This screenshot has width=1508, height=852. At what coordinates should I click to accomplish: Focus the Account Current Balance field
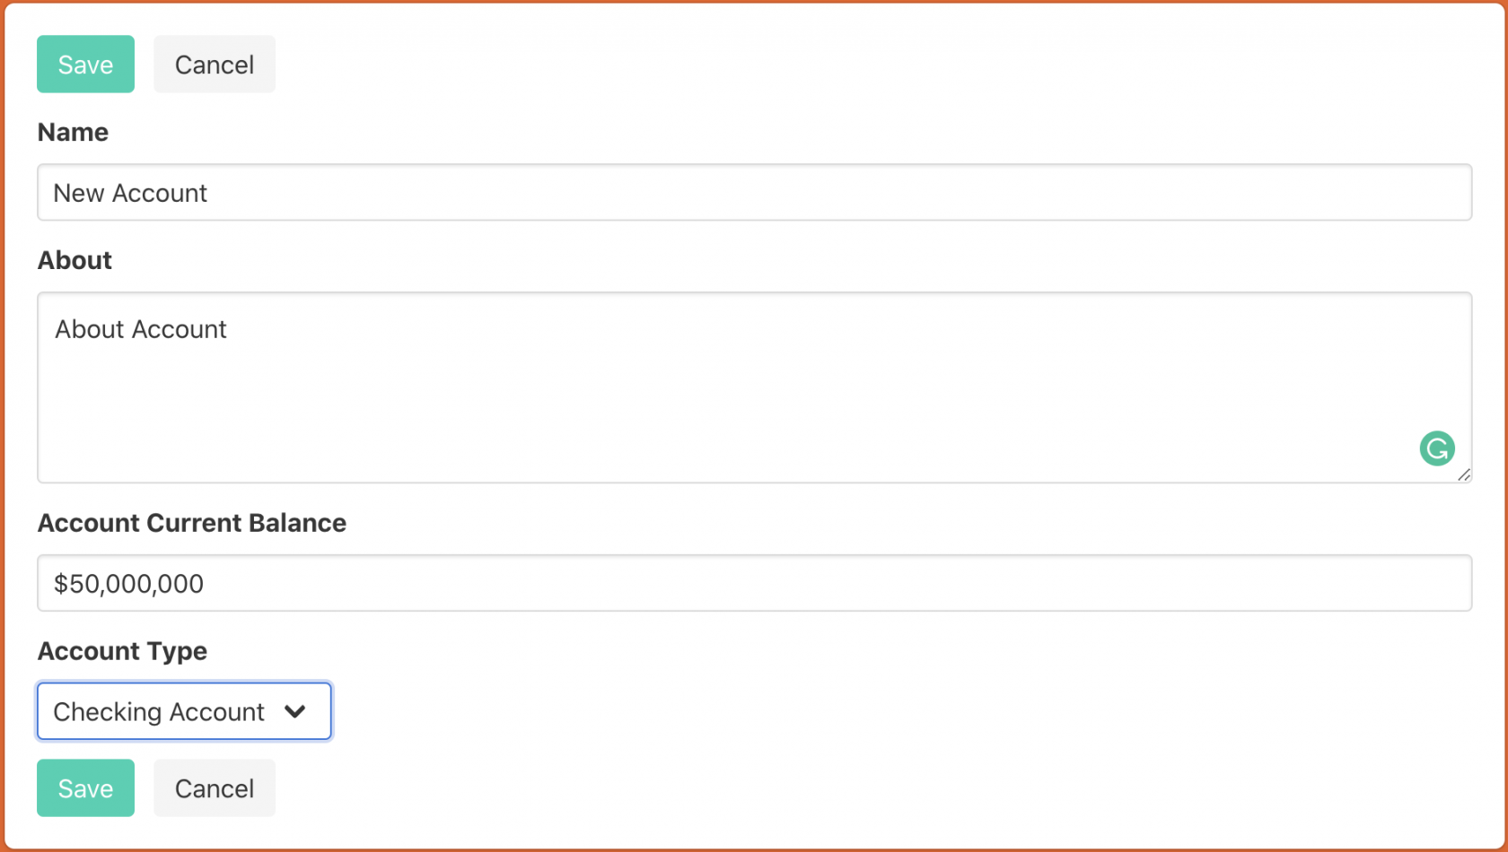(754, 584)
